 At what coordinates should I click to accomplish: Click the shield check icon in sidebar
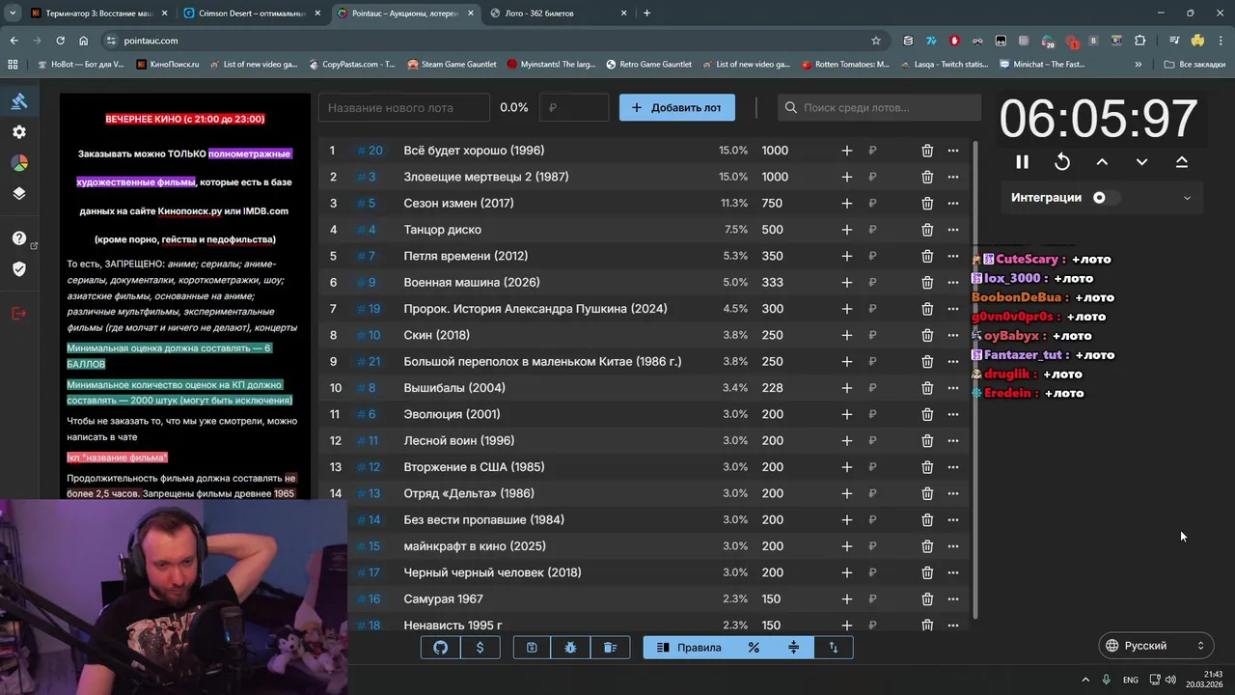19,268
